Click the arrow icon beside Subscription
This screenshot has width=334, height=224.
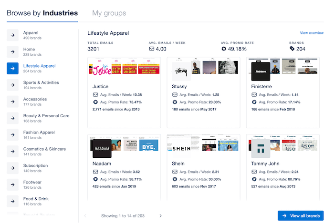click(12, 168)
